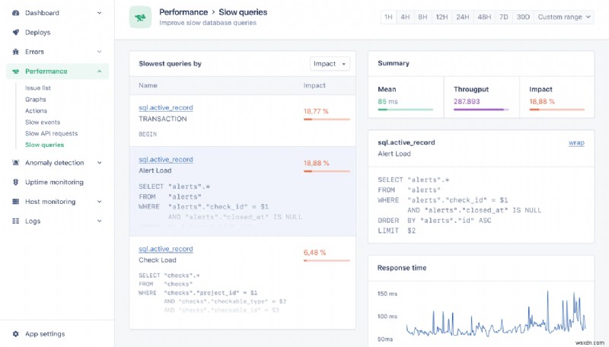Viewport: 609px width, 347px height.
Task: Open Slow events submenu item
Action: tap(43, 122)
